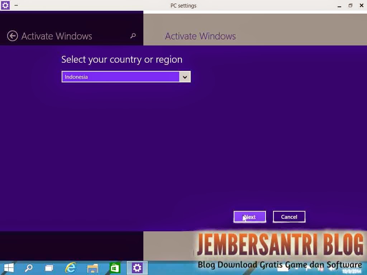The height and width of the screenshot is (275, 367).
Task: Launch Internet Explorer from the taskbar
Action: click(x=71, y=267)
